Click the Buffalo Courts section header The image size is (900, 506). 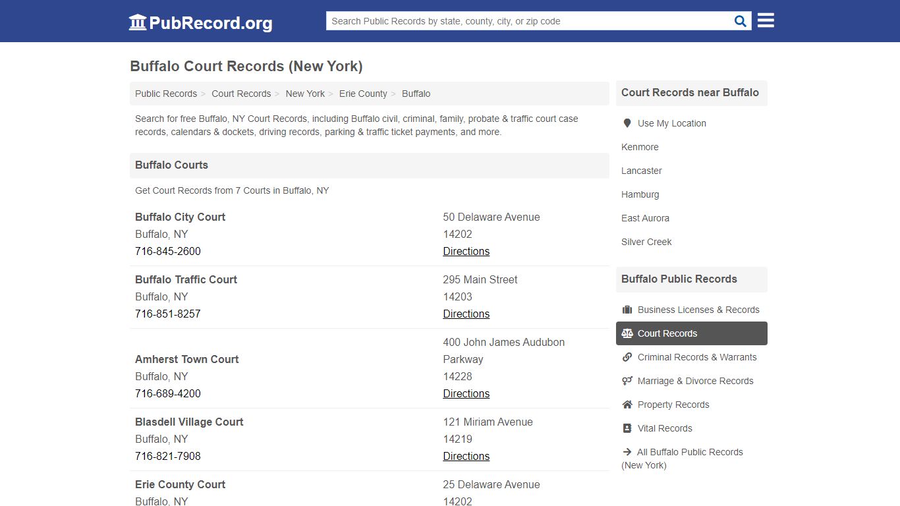click(x=369, y=165)
